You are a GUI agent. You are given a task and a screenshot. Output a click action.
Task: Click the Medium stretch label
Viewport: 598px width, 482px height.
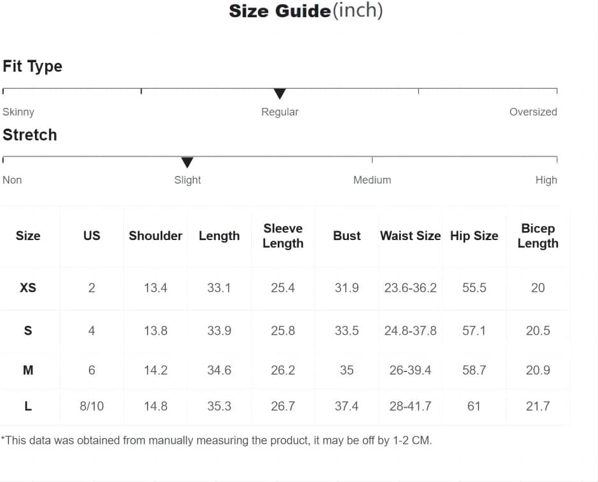point(372,180)
